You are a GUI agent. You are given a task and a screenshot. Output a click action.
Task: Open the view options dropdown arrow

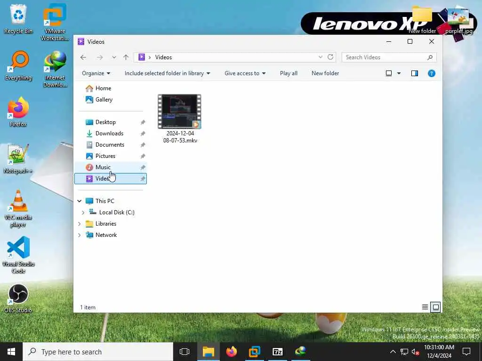tap(399, 73)
